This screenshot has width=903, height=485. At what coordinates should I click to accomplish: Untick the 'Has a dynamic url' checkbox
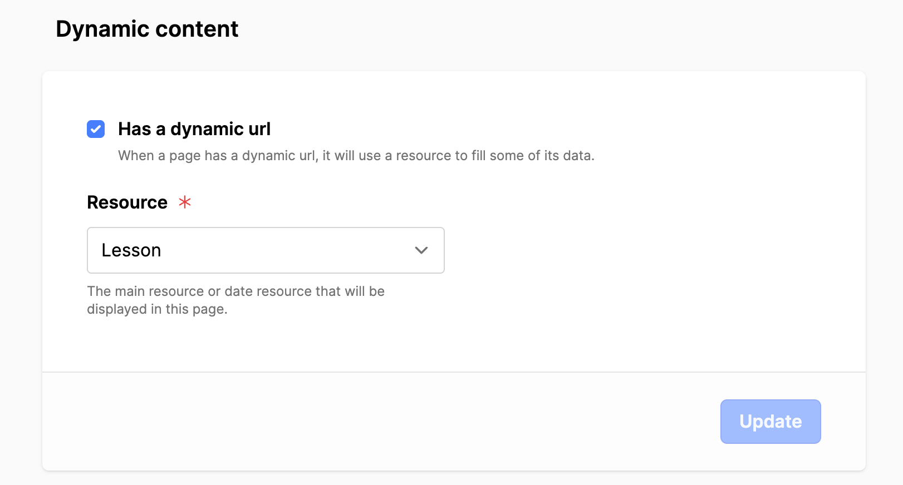click(x=96, y=129)
